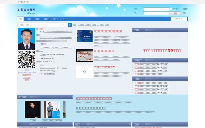Open the photo of the woman in black
The image size is (205, 128).
click(x=33, y=109)
